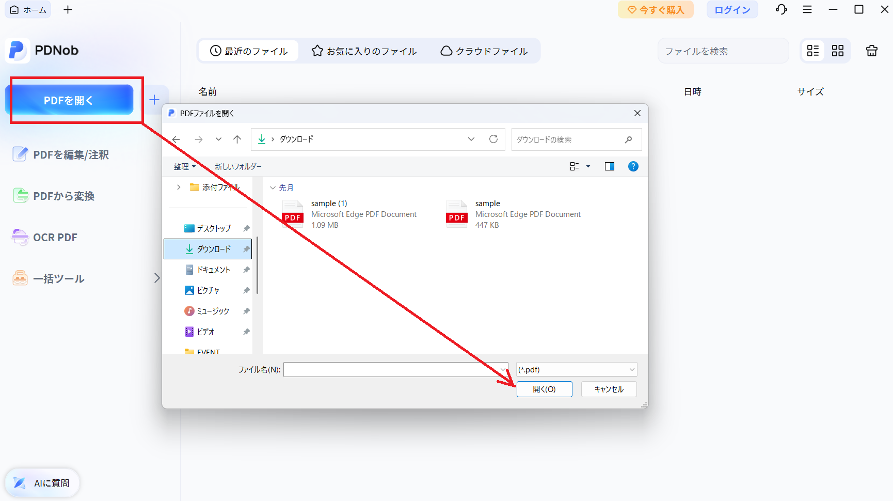Select ドキュメント in navigation pane
This screenshot has width=893, height=501.
point(208,270)
